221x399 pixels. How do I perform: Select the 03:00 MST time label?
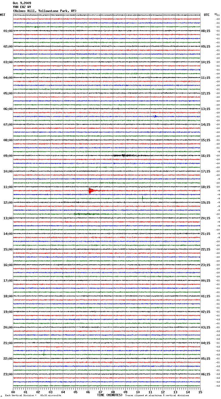pyautogui.click(x=8, y=62)
